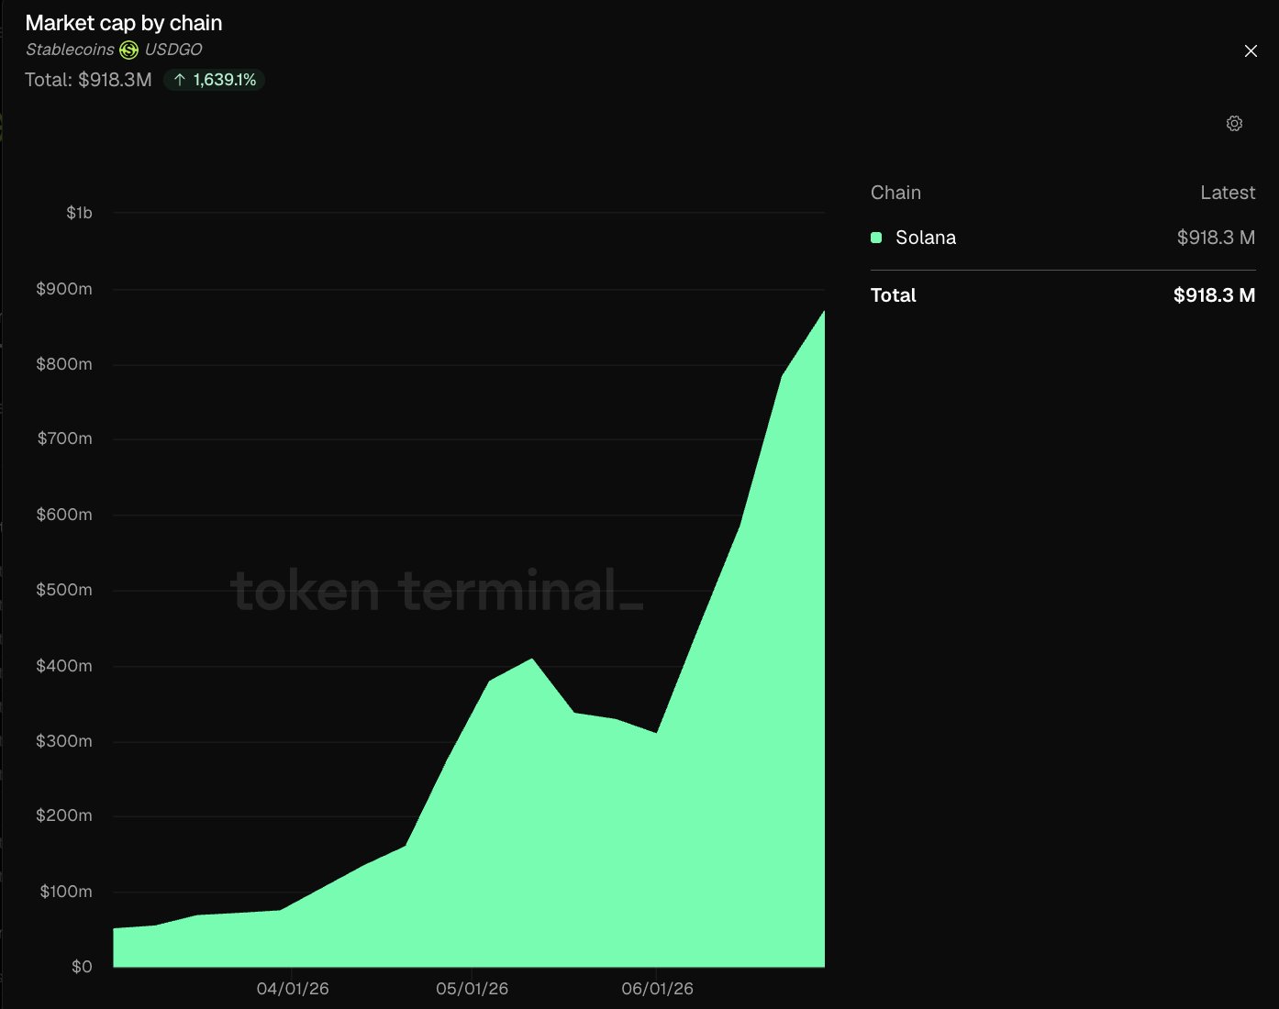Click the $700m y-axis label
This screenshot has width=1279, height=1009.
tap(64, 438)
